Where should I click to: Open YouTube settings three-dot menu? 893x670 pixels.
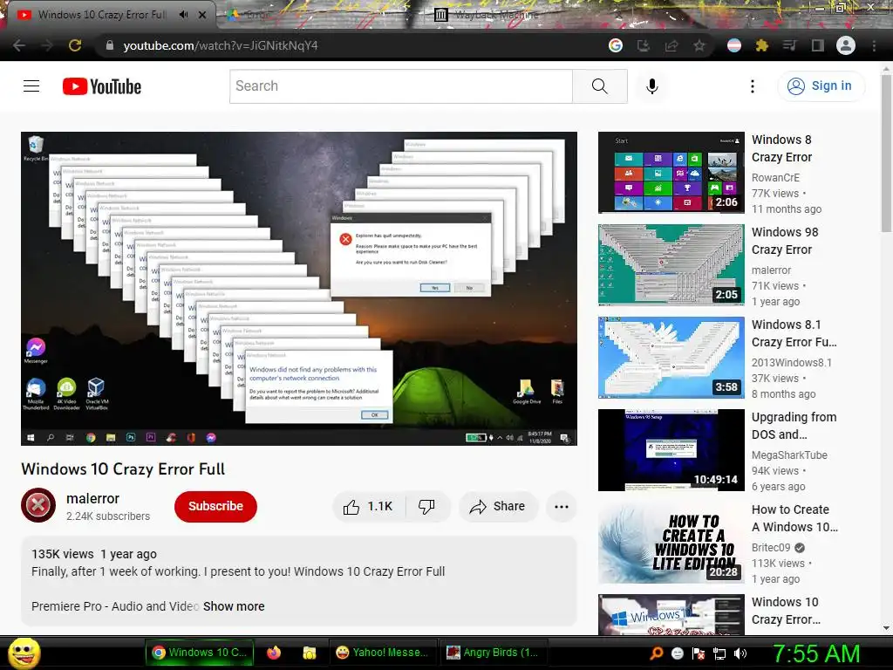click(753, 86)
